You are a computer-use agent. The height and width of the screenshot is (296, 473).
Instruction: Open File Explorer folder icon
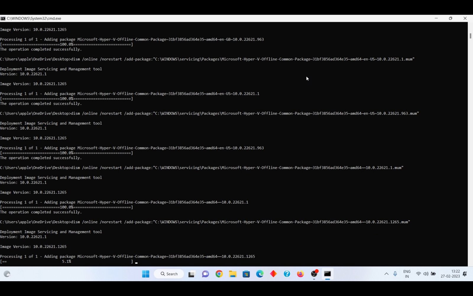click(x=233, y=274)
